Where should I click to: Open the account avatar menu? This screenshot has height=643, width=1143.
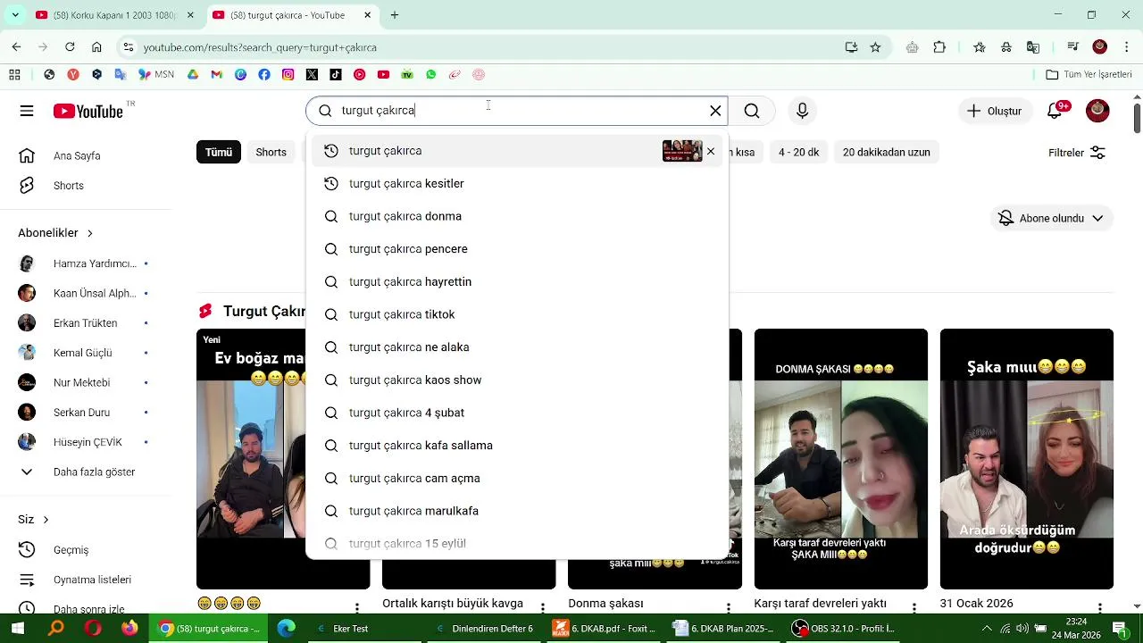click(1097, 111)
